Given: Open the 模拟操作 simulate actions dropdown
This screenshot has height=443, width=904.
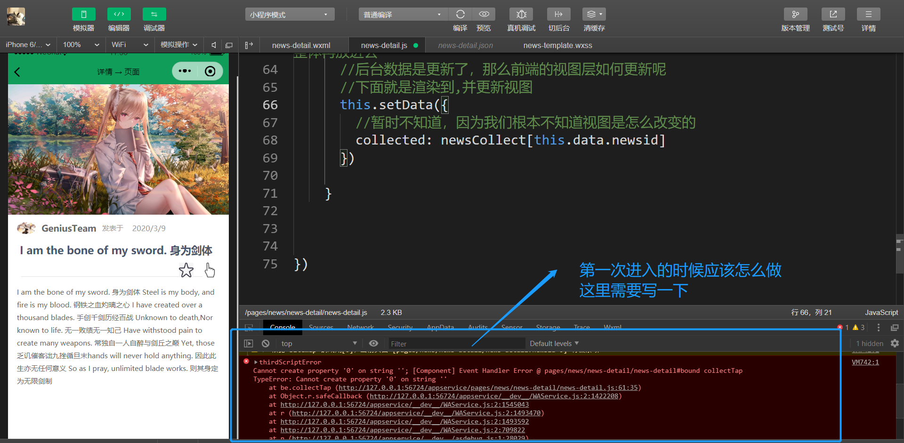Looking at the screenshot, I should [x=179, y=45].
